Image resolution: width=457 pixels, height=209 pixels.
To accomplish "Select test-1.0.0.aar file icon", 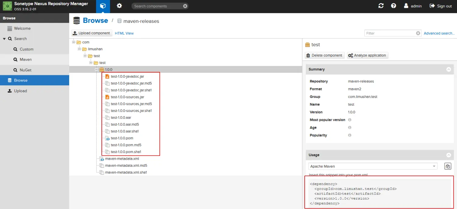I will [x=107, y=117].
